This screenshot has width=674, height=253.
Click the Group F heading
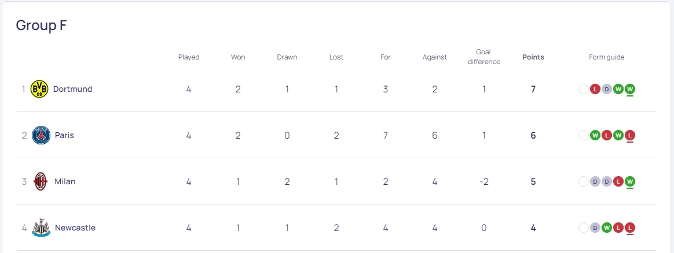41,25
